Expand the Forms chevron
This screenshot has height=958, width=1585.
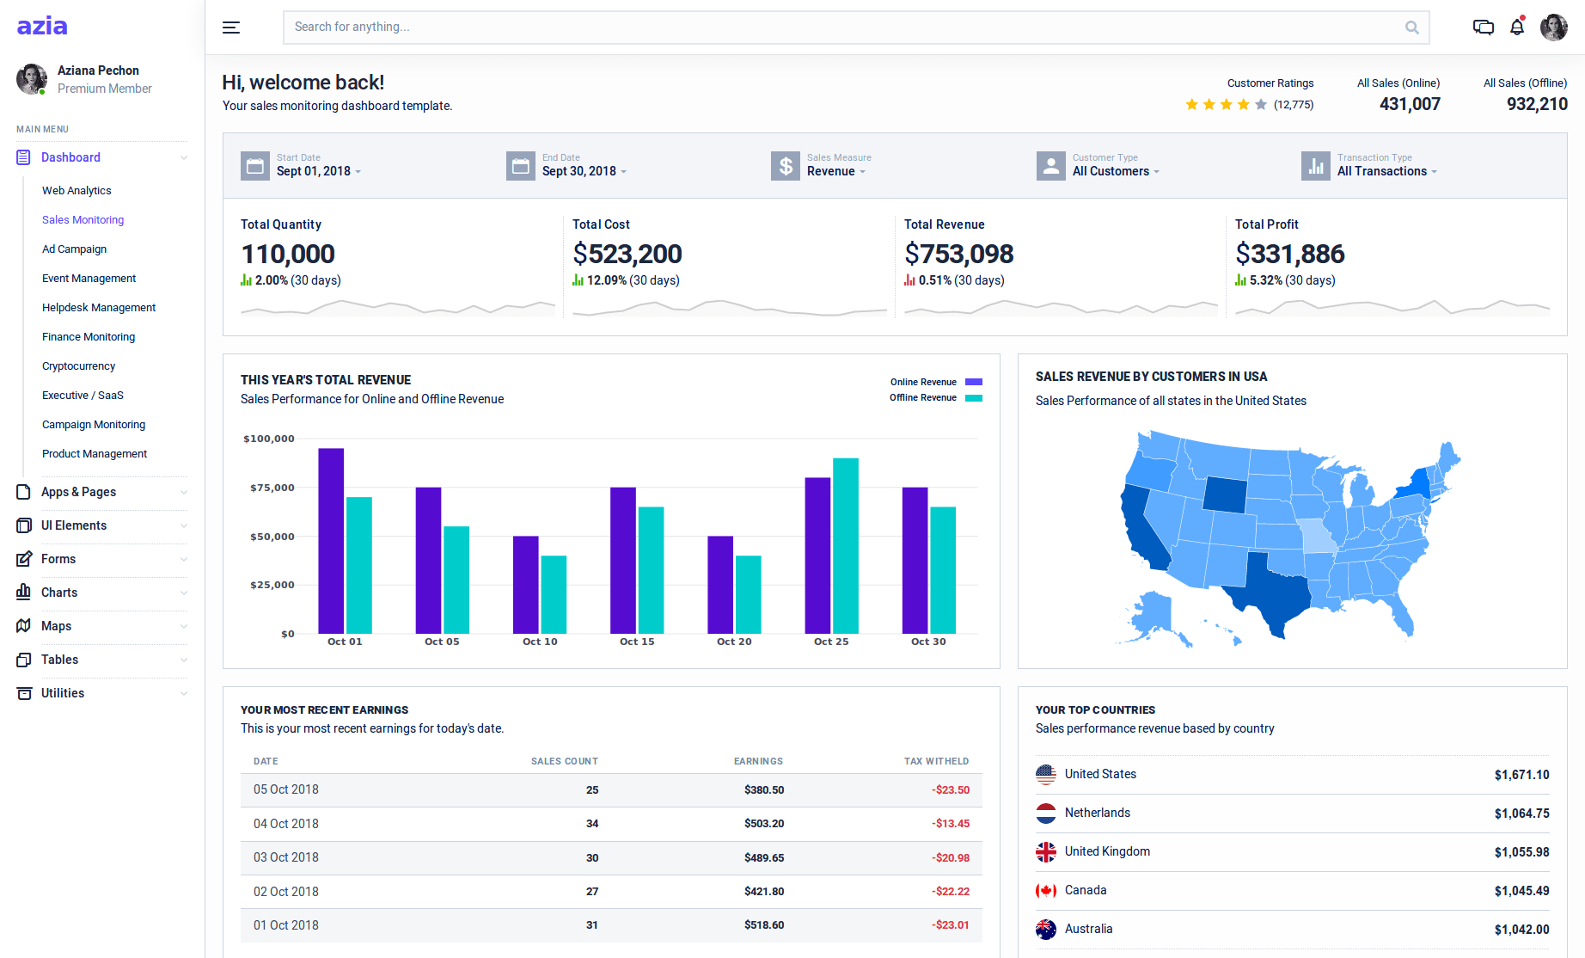(x=184, y=559)
